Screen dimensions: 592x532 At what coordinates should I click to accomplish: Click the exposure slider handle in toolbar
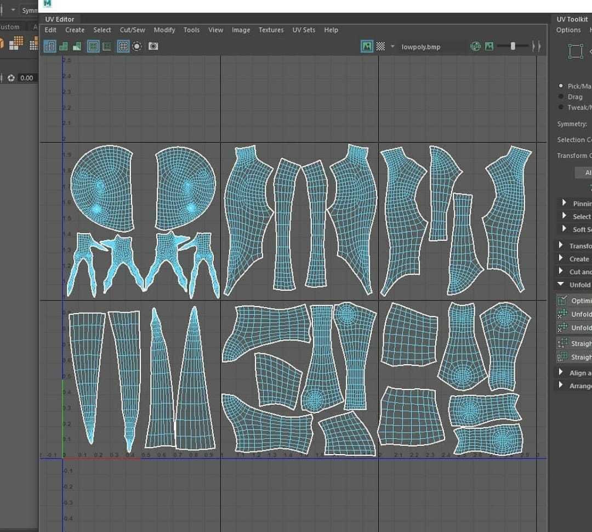coord(513,46)
